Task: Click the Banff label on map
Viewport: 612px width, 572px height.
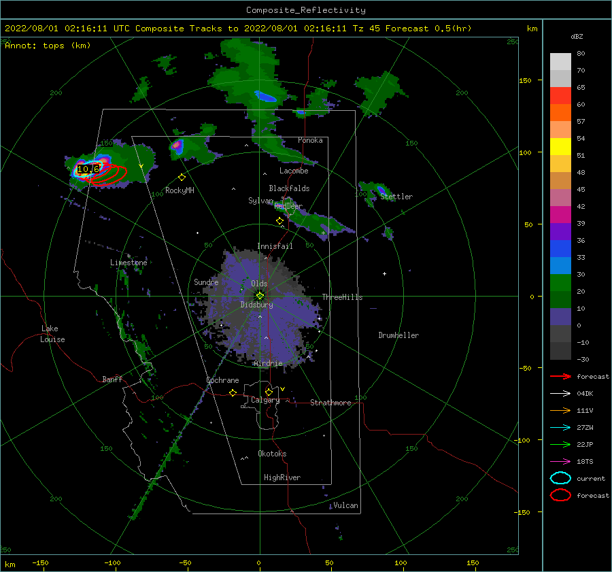Action: coord(112,380)
